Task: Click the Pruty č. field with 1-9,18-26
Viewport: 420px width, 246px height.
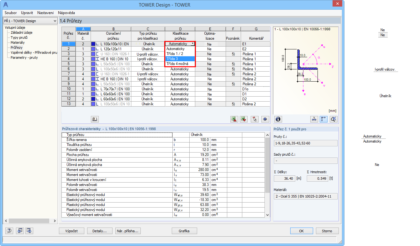Action: (x=306, y=143)
